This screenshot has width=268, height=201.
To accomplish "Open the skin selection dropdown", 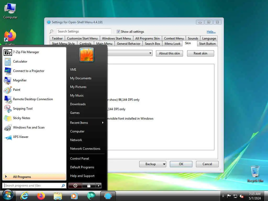I will point(150,53).
